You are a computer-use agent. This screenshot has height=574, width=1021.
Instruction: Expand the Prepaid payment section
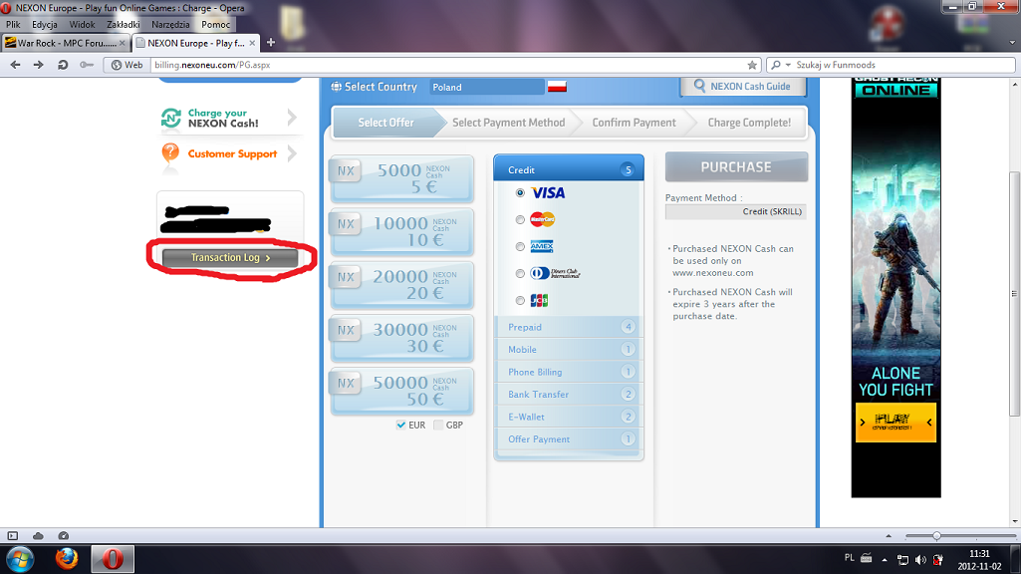point(569,327)
